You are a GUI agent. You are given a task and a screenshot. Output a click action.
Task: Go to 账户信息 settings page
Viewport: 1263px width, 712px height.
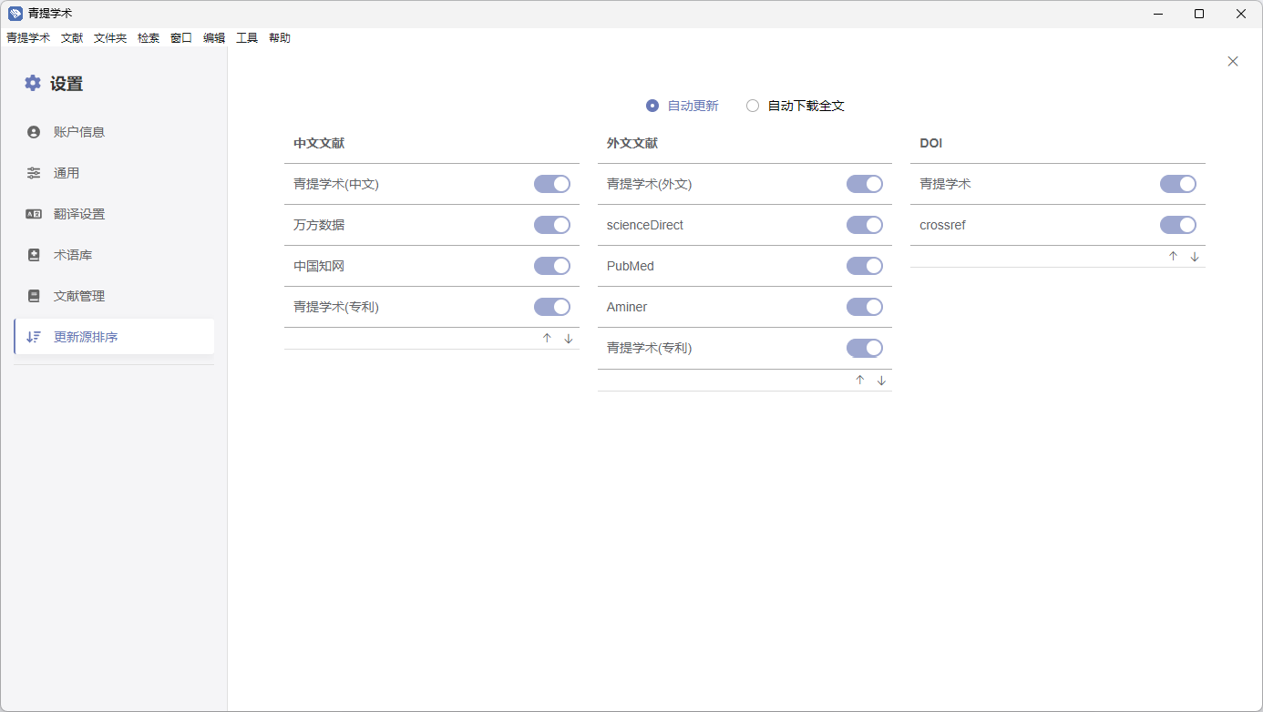tap(114, 132)
